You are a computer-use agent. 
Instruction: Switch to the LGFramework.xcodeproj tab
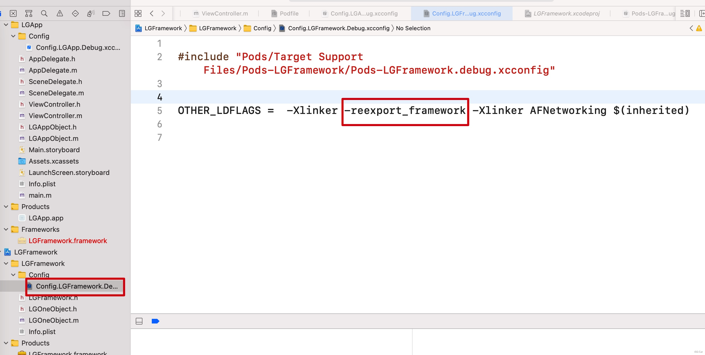tap(562, 13)
